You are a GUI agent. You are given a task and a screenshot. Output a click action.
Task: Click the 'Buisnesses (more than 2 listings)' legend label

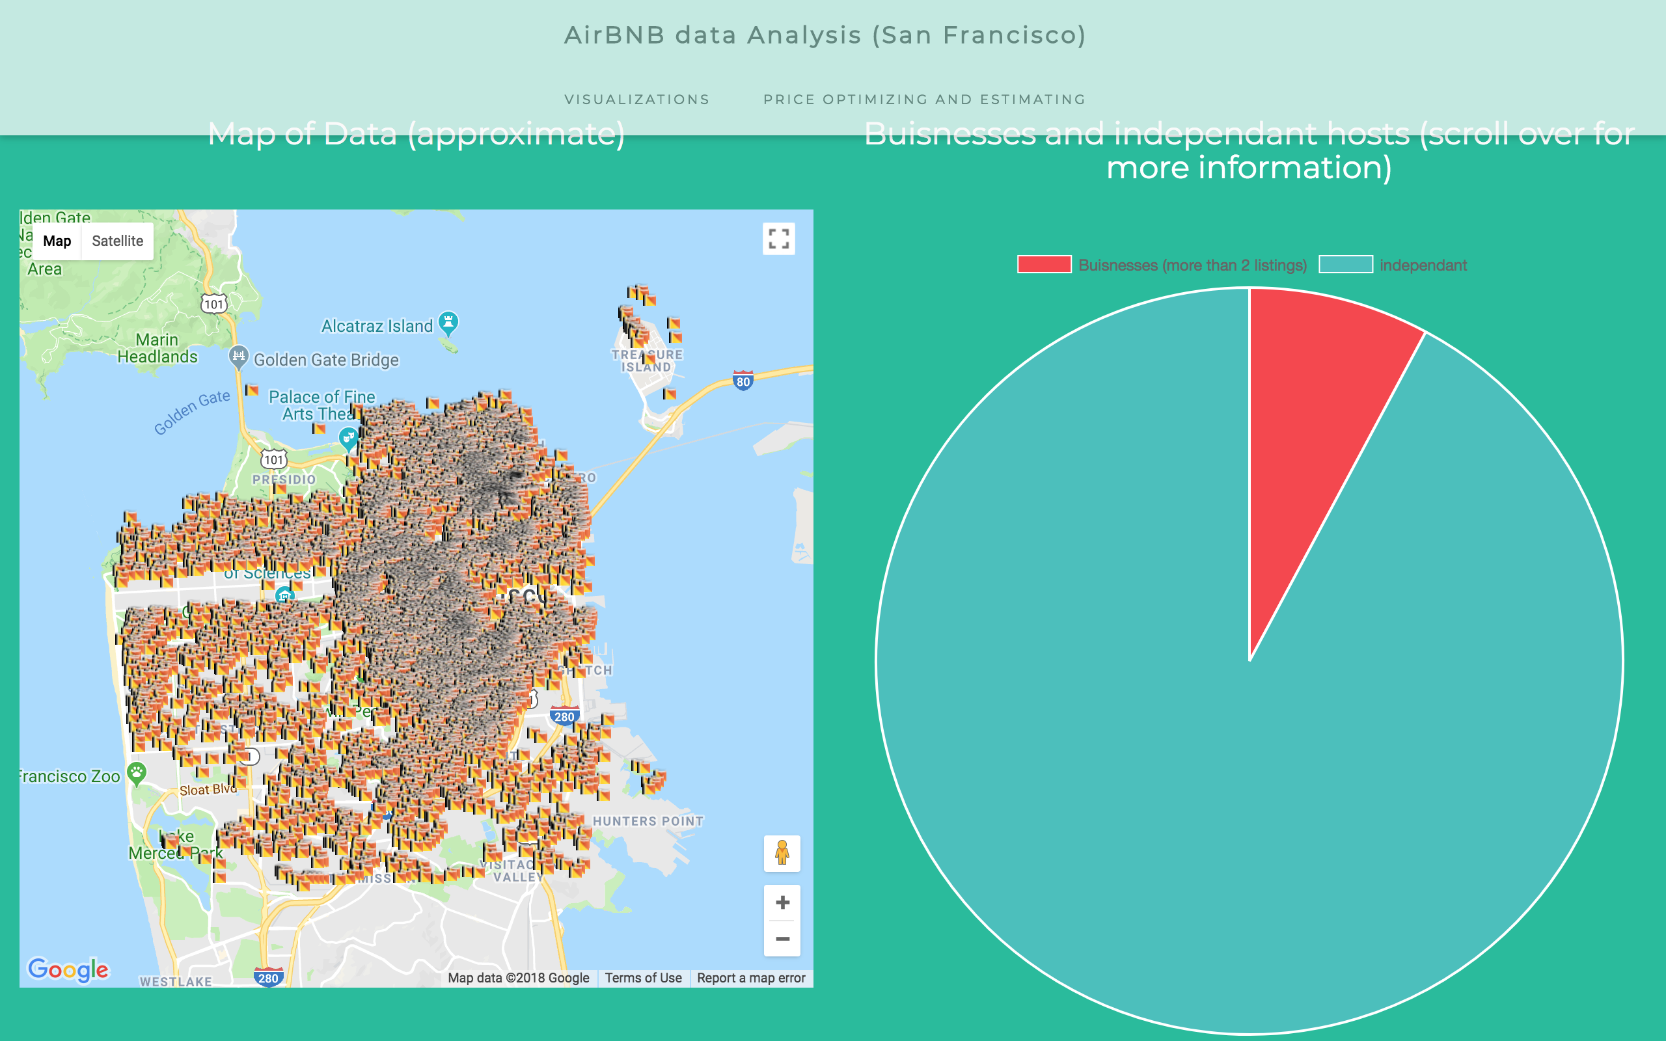(1192, 265)
